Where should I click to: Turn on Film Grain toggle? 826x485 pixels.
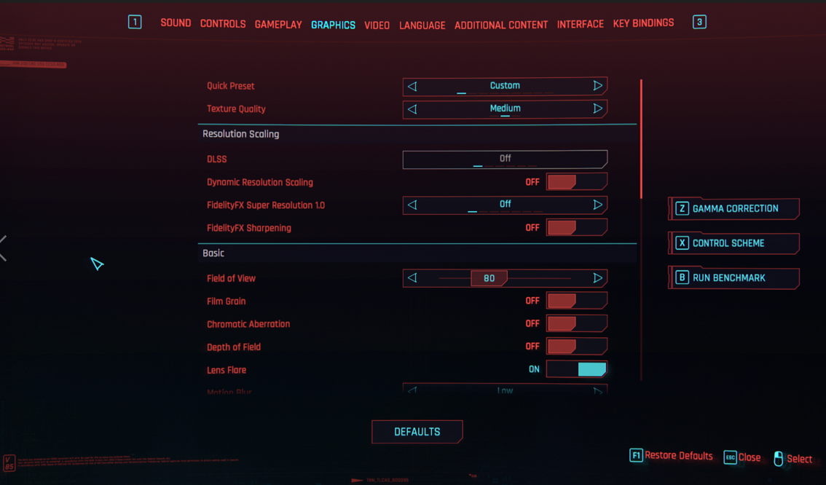[x=576, y=301]
